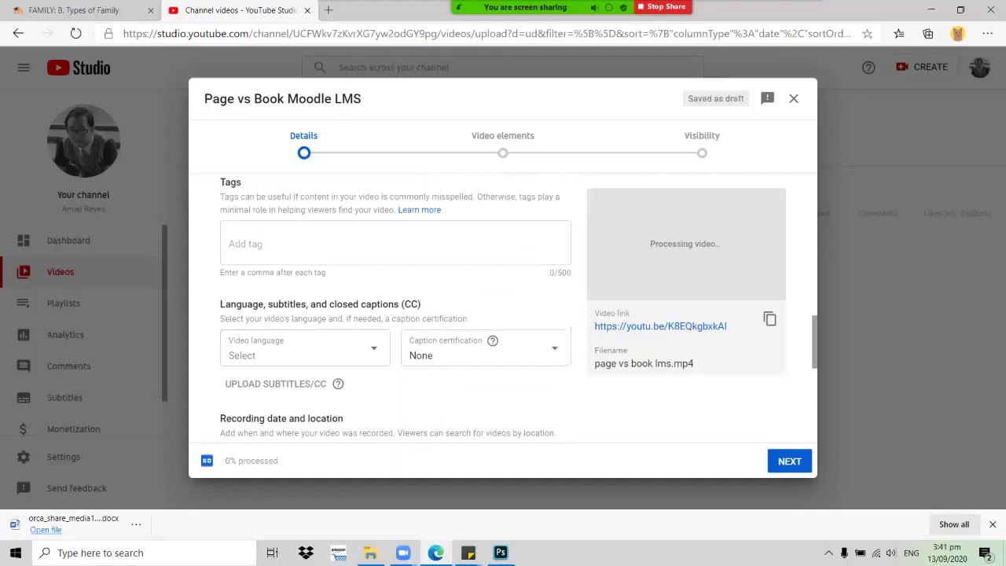Screen dimensions: 1006x566
Task: Close the Channel videos YouTube Studio tab
Action: tap(307, 10)
